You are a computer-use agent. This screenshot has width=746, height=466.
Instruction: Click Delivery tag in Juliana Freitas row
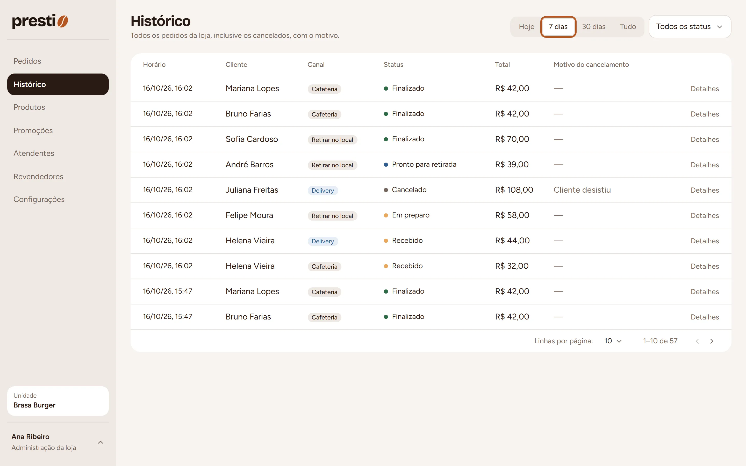(x=322, y=191)
